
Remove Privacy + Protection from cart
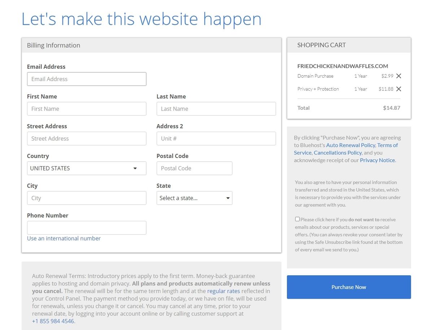pos(398,89)
